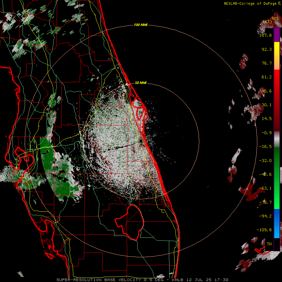Click the KMLB 12 JUL 25 17:30 timestamp

pos(200,280)
